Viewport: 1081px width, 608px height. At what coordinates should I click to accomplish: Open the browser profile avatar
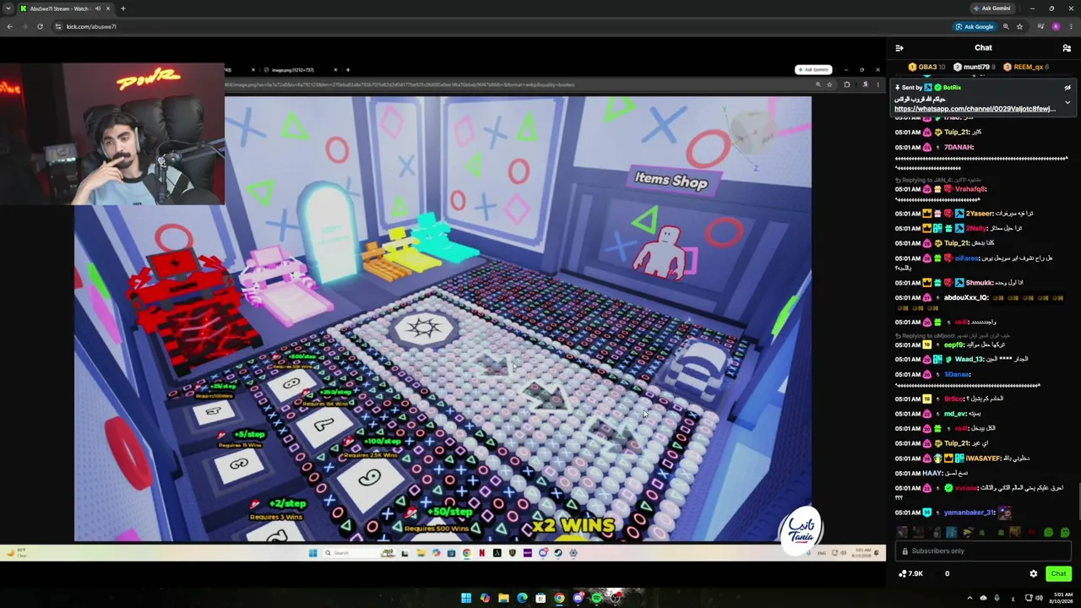(1056, 26)
